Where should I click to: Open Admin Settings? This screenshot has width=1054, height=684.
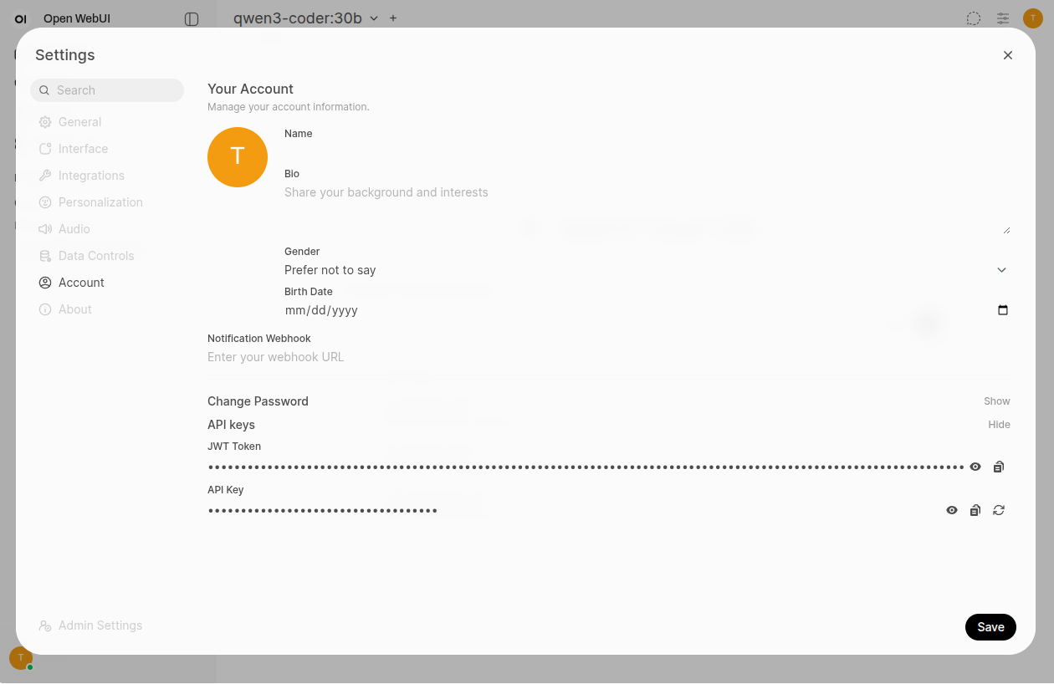point(100,625)
